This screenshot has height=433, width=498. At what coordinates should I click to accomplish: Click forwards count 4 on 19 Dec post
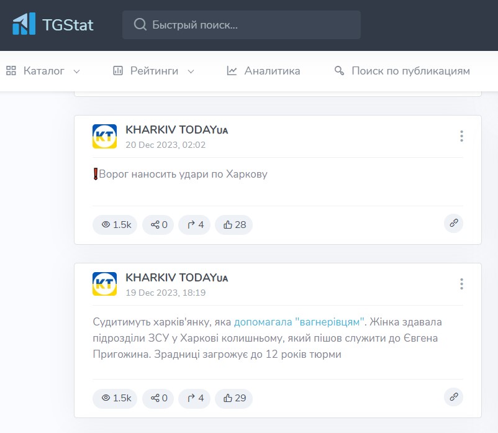tap(194, 398)
